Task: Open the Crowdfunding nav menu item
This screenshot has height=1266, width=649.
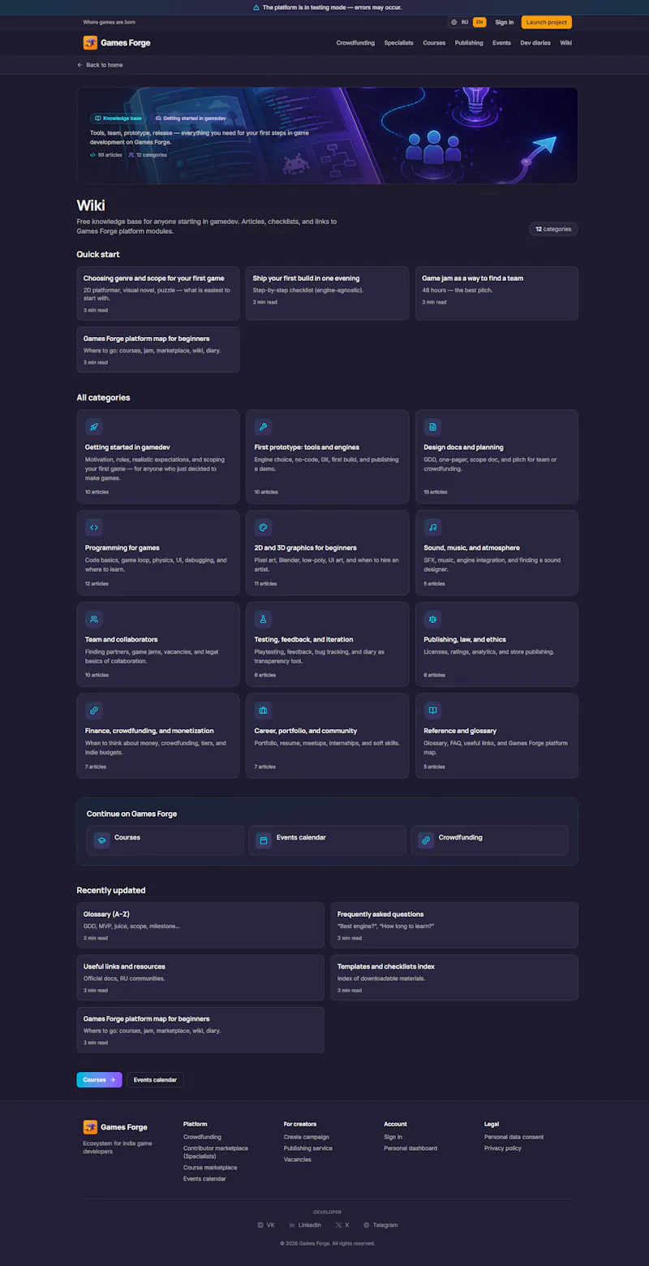Action: (355, 43)
